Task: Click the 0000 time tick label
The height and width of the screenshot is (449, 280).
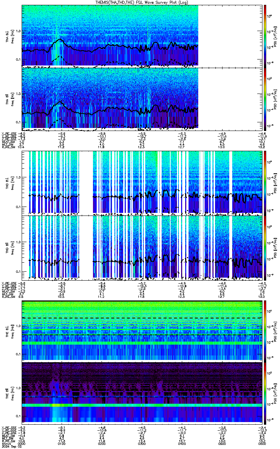Action: click(x=22, y=444)
